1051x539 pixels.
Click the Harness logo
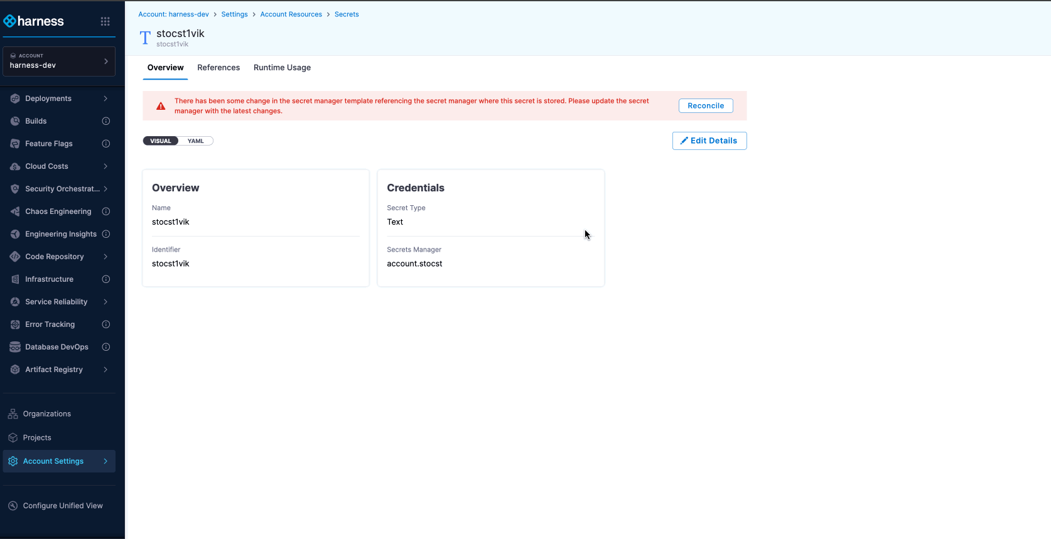[34, 21]
